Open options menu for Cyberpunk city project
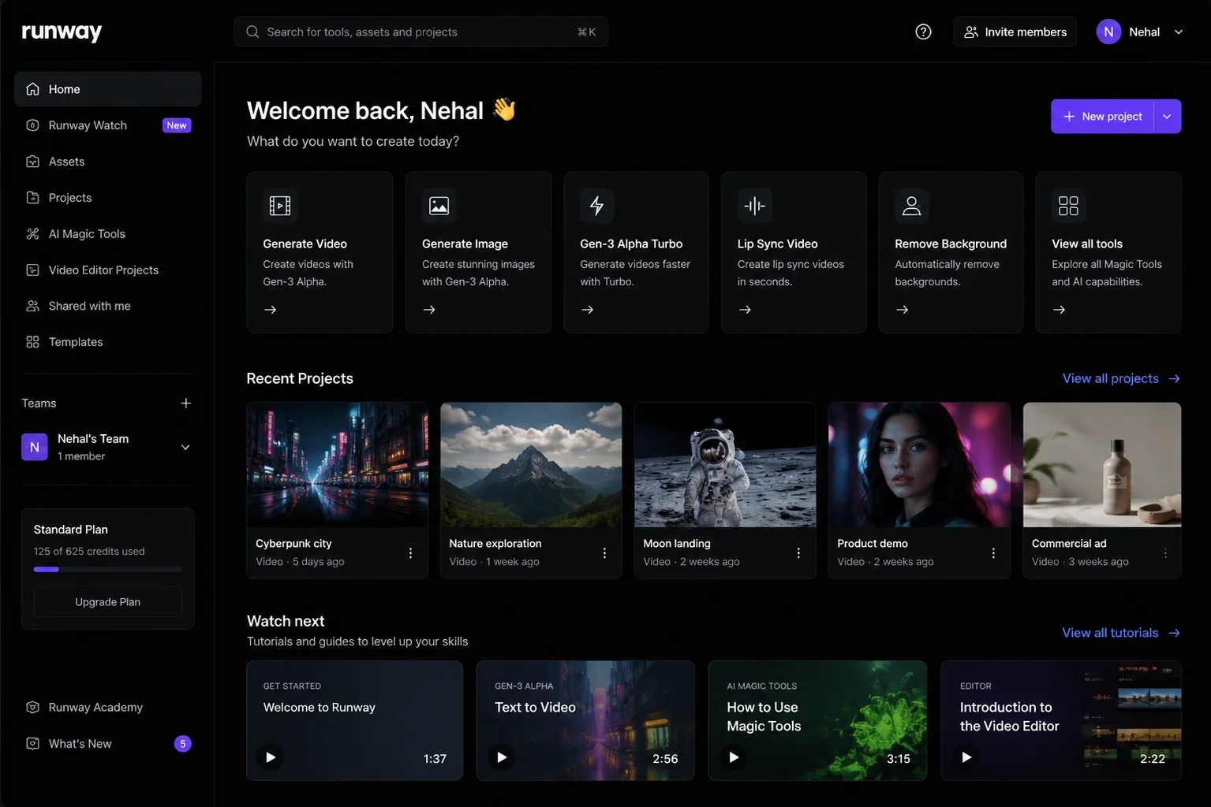 click(x=410, y=553)
